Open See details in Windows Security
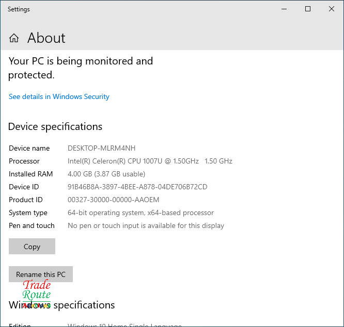 pyautogui.click(x=59, y=96)
